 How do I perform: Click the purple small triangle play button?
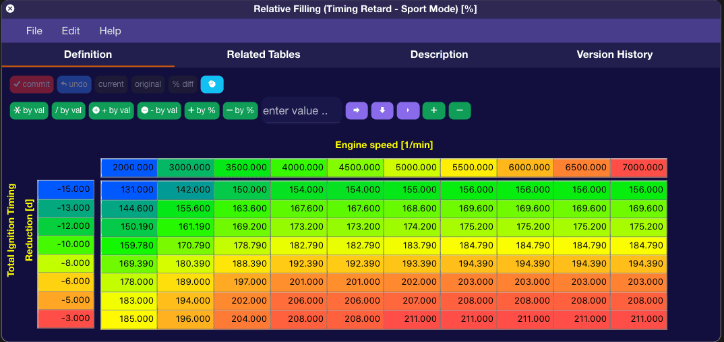[408, 110]
